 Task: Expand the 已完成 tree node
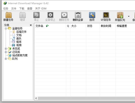(6, 52)
